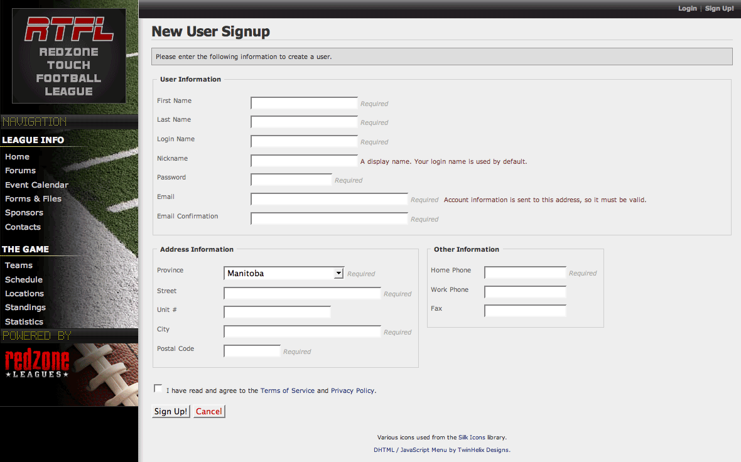Go to the Event Calendar page
Screen dimensions: 741x462
tap(36, 185)
